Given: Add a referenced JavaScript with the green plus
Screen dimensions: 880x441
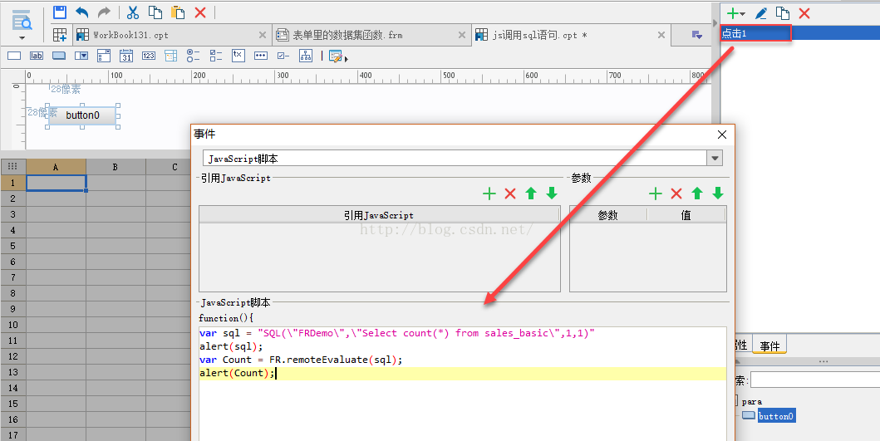Looking at the screenshot, I should click(x=489, y=194).
